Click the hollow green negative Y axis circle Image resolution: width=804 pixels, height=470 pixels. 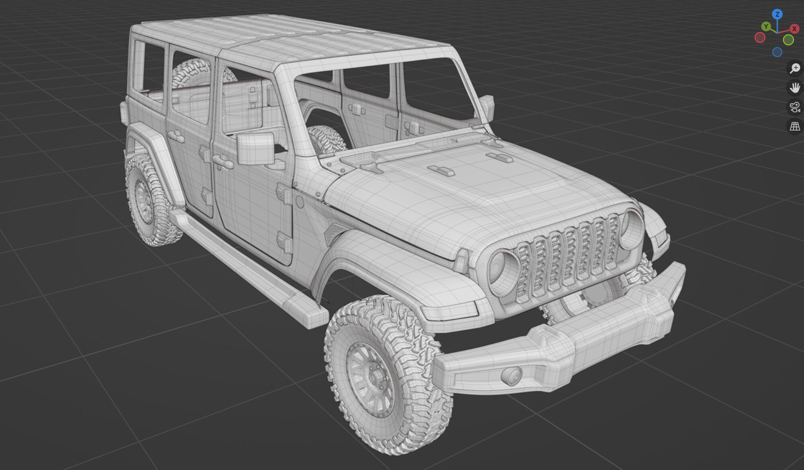(x=788, y=40)
